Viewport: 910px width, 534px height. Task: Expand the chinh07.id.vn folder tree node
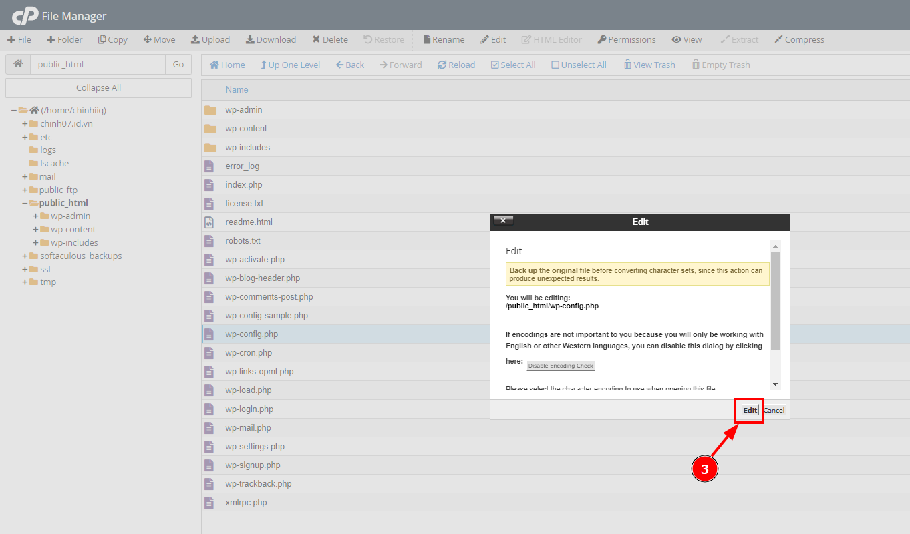click(x=25, y=123)
